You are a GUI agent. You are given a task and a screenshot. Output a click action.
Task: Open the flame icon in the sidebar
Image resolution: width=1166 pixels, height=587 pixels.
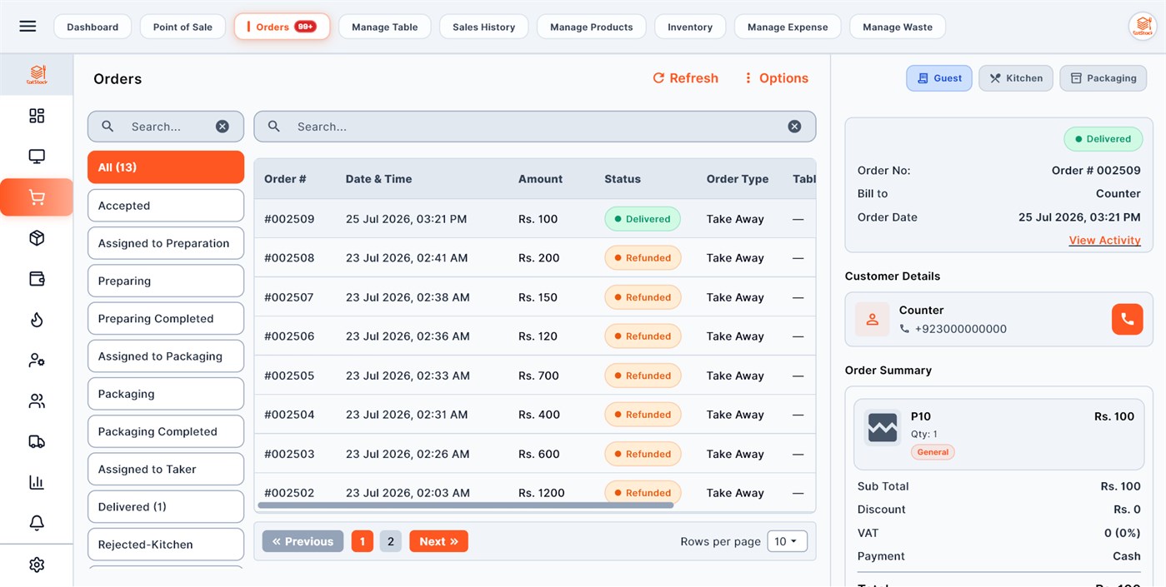pyautogui.click(x=37, y=320)
